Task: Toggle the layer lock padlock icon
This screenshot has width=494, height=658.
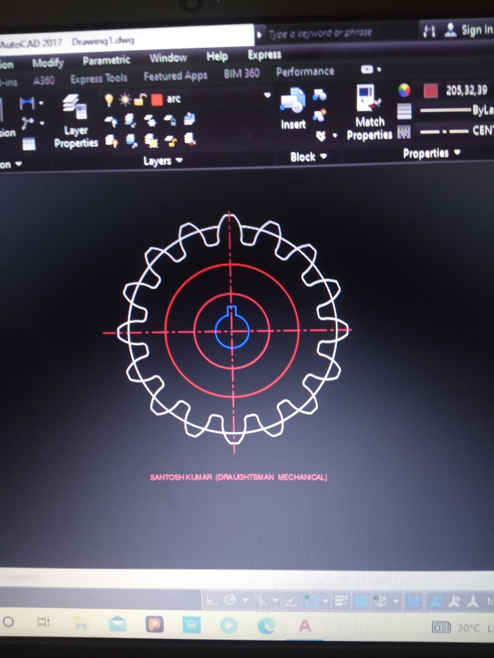Action: click(140, 100)
